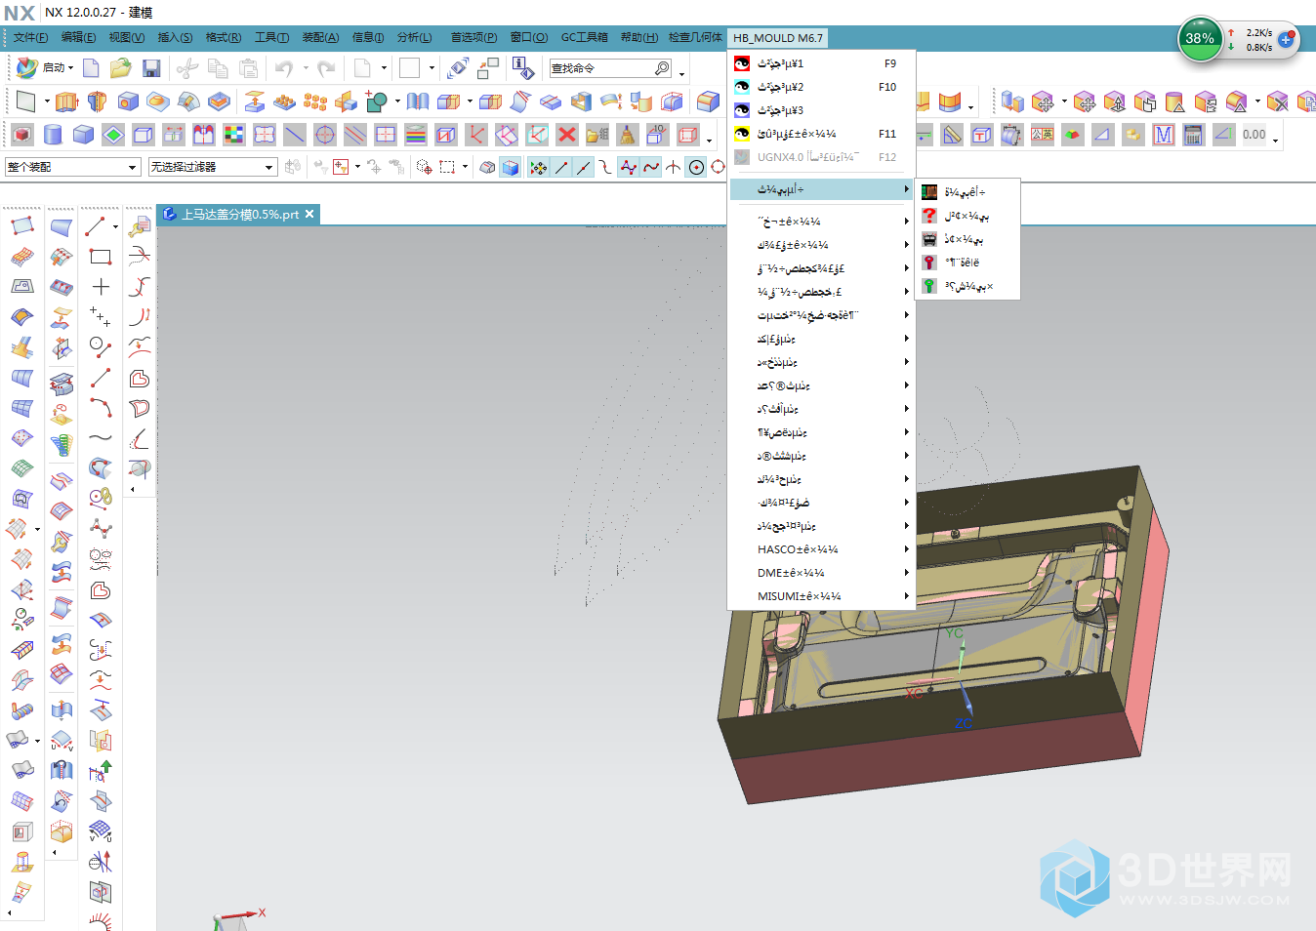Click the blue M icon in toolbar

coord(1163,135)
